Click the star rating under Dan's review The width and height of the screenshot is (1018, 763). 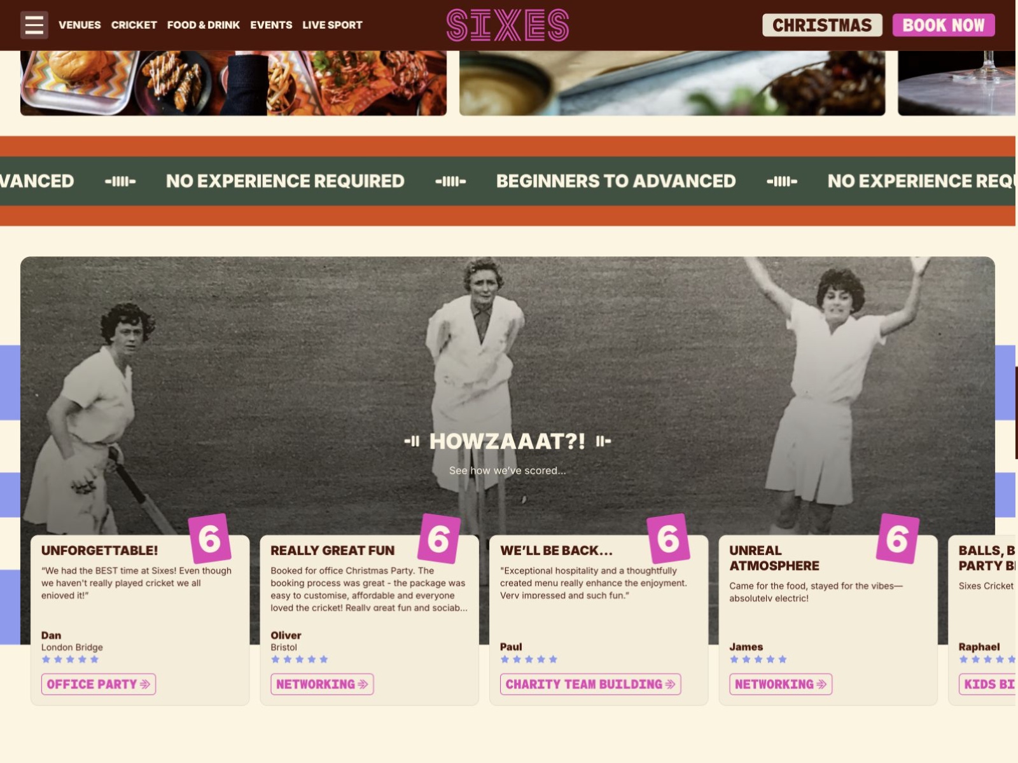pos(70,659)
